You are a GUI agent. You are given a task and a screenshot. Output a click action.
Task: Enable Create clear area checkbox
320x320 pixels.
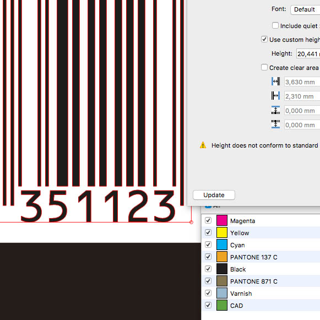click(x=264, y=67)
